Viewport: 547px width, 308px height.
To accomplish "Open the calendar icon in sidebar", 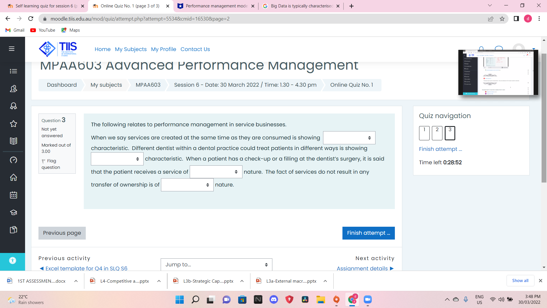I will coord(13,195).
